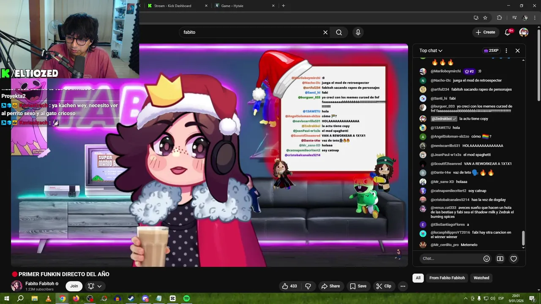
Task: Open Steam from the taskbar
Action: (131, 299)
